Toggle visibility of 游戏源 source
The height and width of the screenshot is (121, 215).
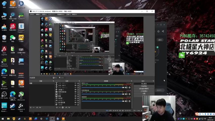[x=76, y=98]
